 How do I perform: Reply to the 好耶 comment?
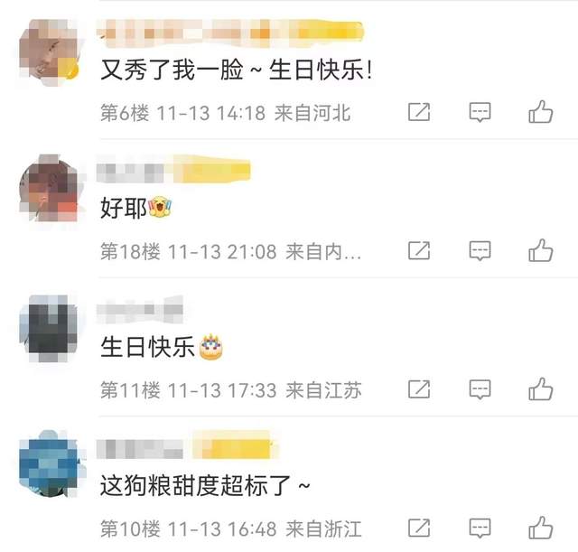tap(480, 251)
